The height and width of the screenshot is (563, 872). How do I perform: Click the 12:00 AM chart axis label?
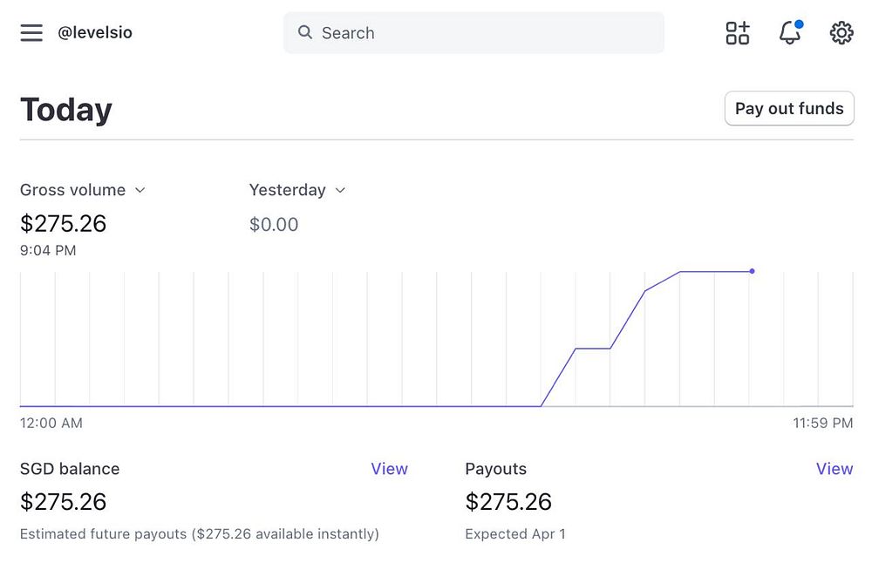tap(51, 424)
